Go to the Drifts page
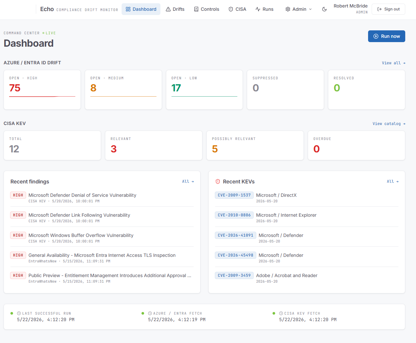 pyautogui.click(x=175, y=9)
